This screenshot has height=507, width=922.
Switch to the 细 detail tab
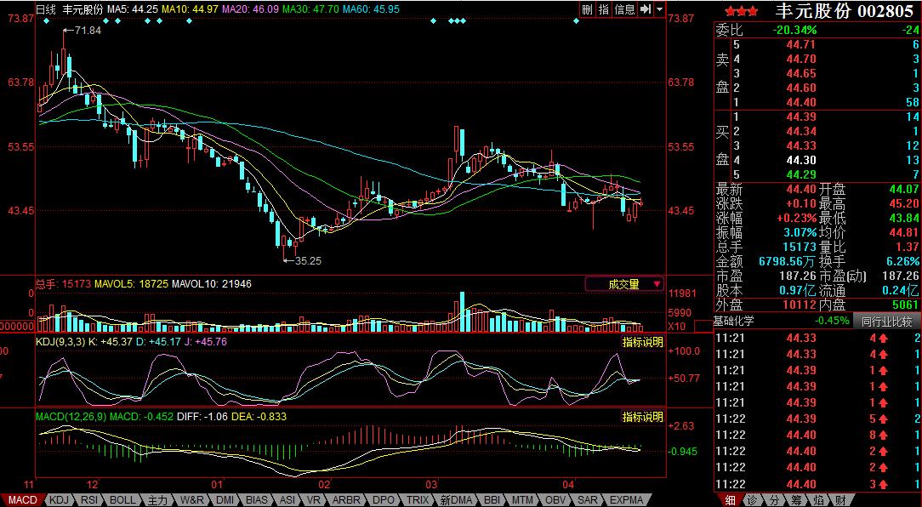729,500
